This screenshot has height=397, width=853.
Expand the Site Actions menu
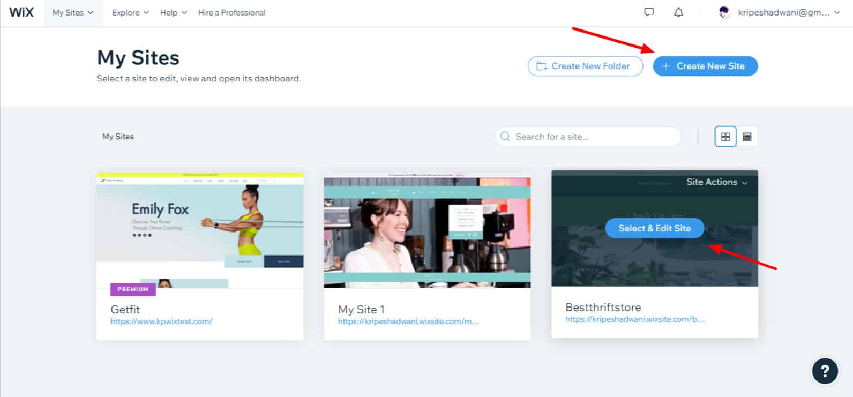pyautogui.click(x=716, y=182)
